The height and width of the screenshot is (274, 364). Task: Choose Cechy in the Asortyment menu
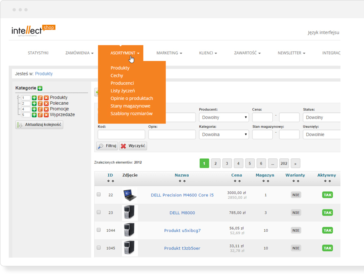pyautogui.click(x=117, y=76)
